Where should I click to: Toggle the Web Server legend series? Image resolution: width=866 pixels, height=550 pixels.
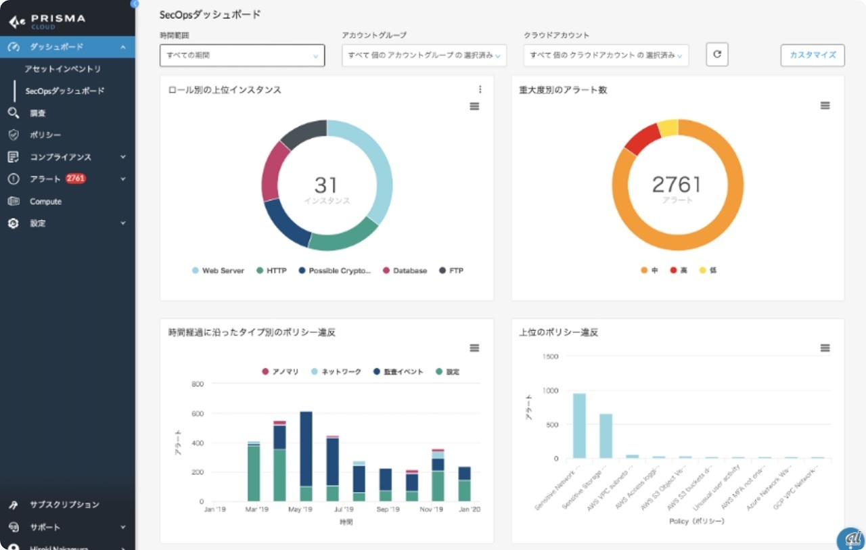click(218, 271)
